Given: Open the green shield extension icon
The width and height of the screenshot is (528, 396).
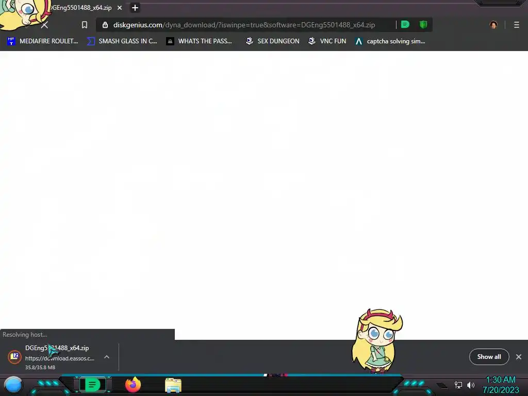Looking at the screenshot, I should click(x=423, y=25).
